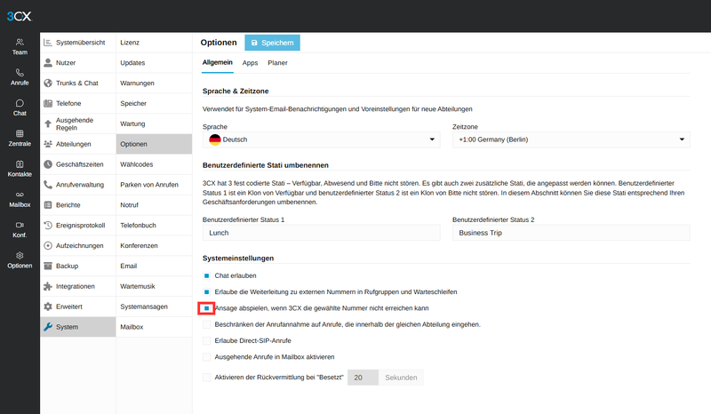Open the Zeitzone Germany (Berlin) dropdown
Screen dimensions: 711x414
coord(571,139)
